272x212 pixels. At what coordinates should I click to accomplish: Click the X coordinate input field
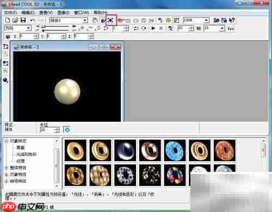point(27,36)
